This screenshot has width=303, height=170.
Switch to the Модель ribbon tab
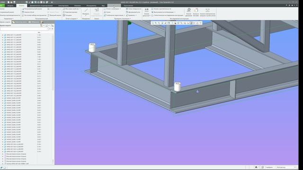pos(10,6)
